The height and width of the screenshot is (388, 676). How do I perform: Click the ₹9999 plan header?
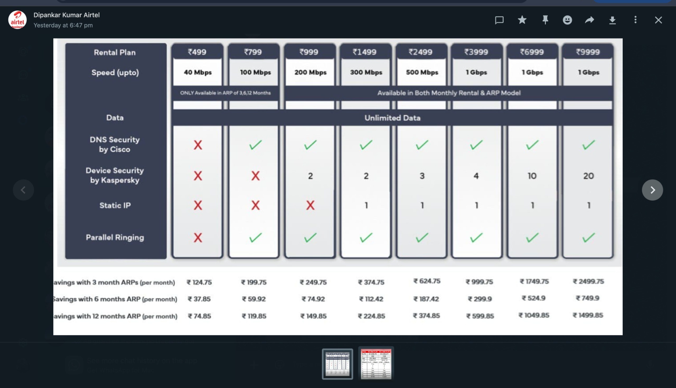[x=588, y=52]
